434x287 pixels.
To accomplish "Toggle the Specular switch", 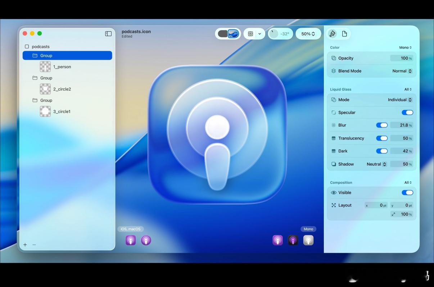I will click(x=407, y=113).
